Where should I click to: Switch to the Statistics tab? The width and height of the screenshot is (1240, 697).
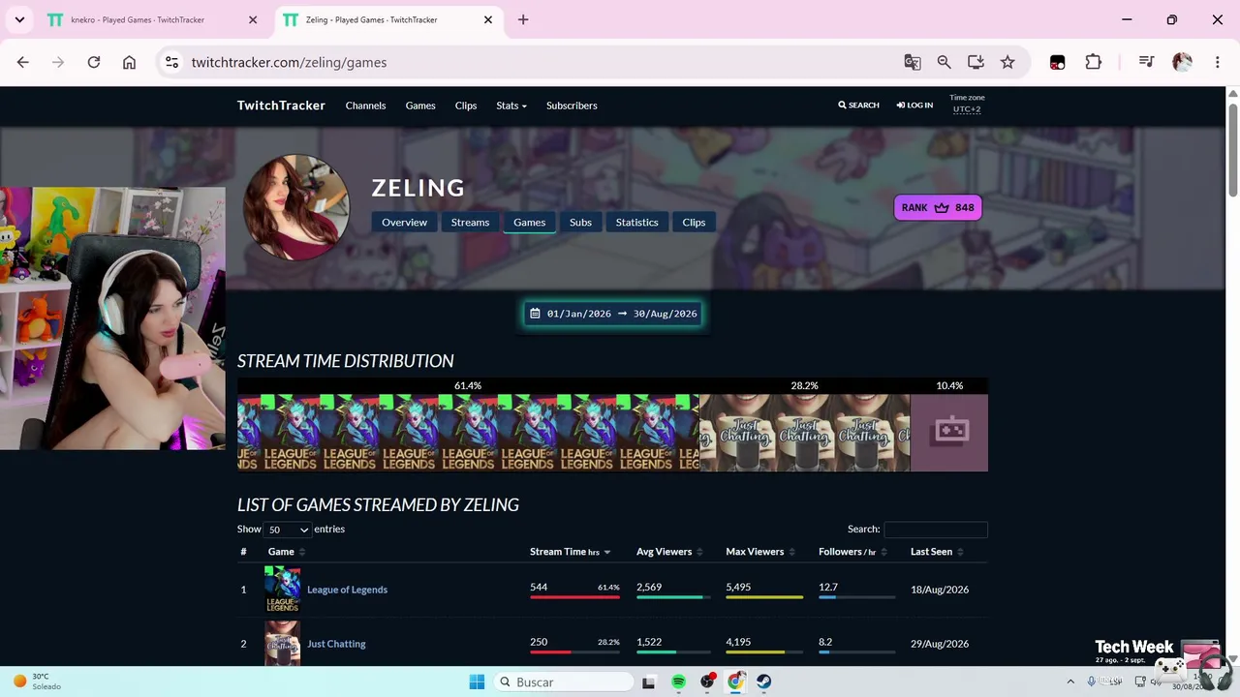coord(636,223)
